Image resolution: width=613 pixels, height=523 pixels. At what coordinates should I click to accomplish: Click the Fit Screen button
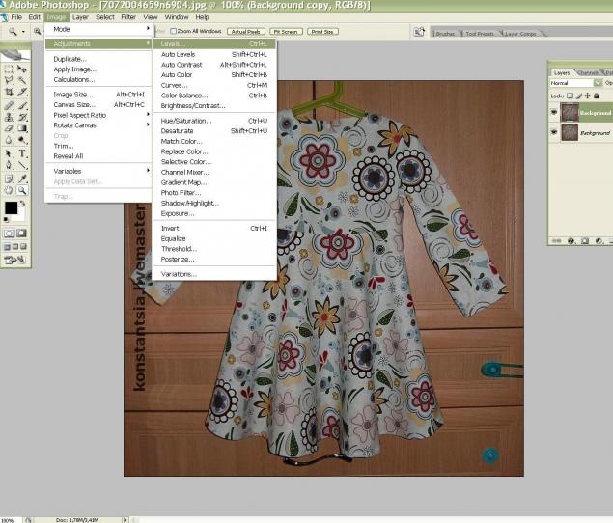point(286,31)
